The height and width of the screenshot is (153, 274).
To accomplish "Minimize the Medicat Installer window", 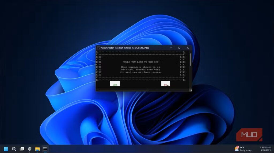I will coord(171,48).
